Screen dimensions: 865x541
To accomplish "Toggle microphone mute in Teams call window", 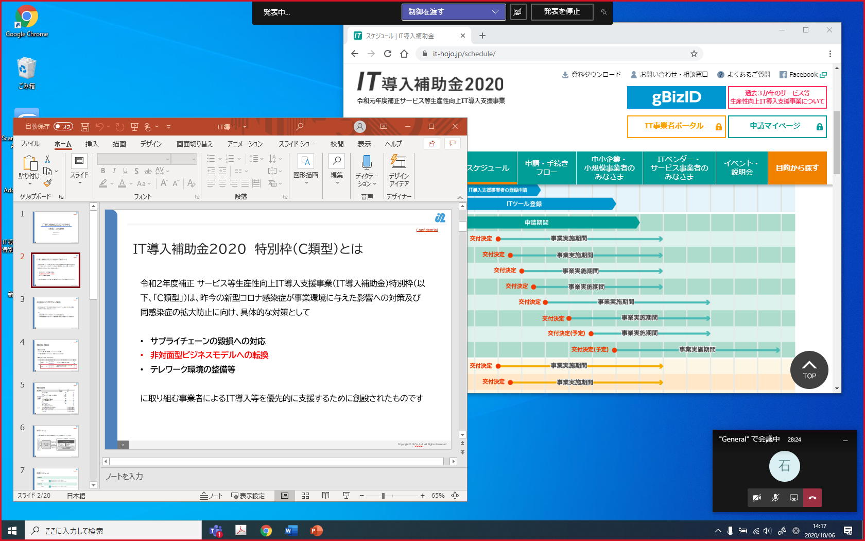I will coord(775,498).
